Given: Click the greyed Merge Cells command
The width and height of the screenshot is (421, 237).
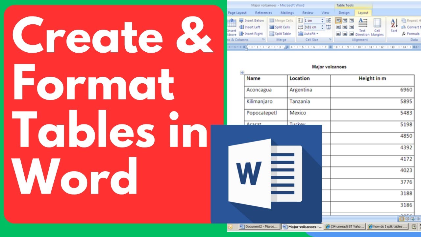Looking at the screenshot, I should [x=281, y=20].
